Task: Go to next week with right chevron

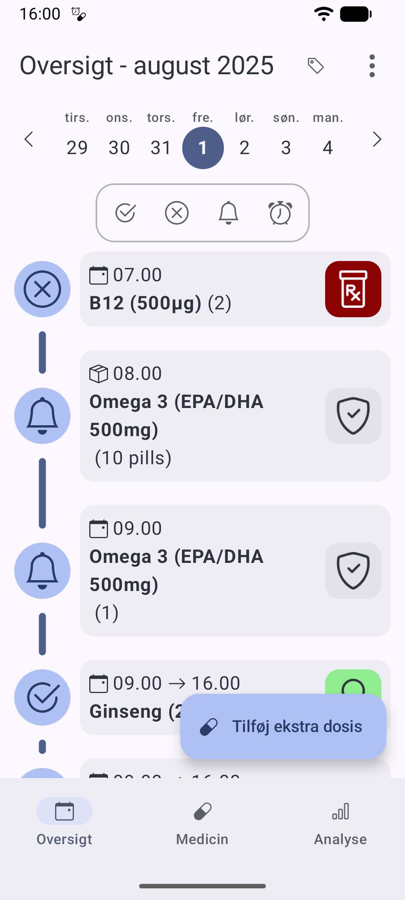Action: 377,139
